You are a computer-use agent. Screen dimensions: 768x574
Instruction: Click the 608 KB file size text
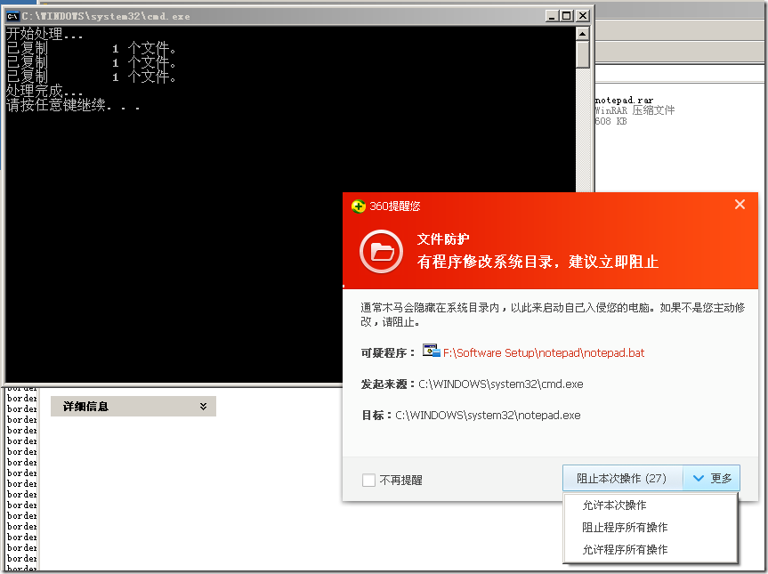[x=610, y=121]
